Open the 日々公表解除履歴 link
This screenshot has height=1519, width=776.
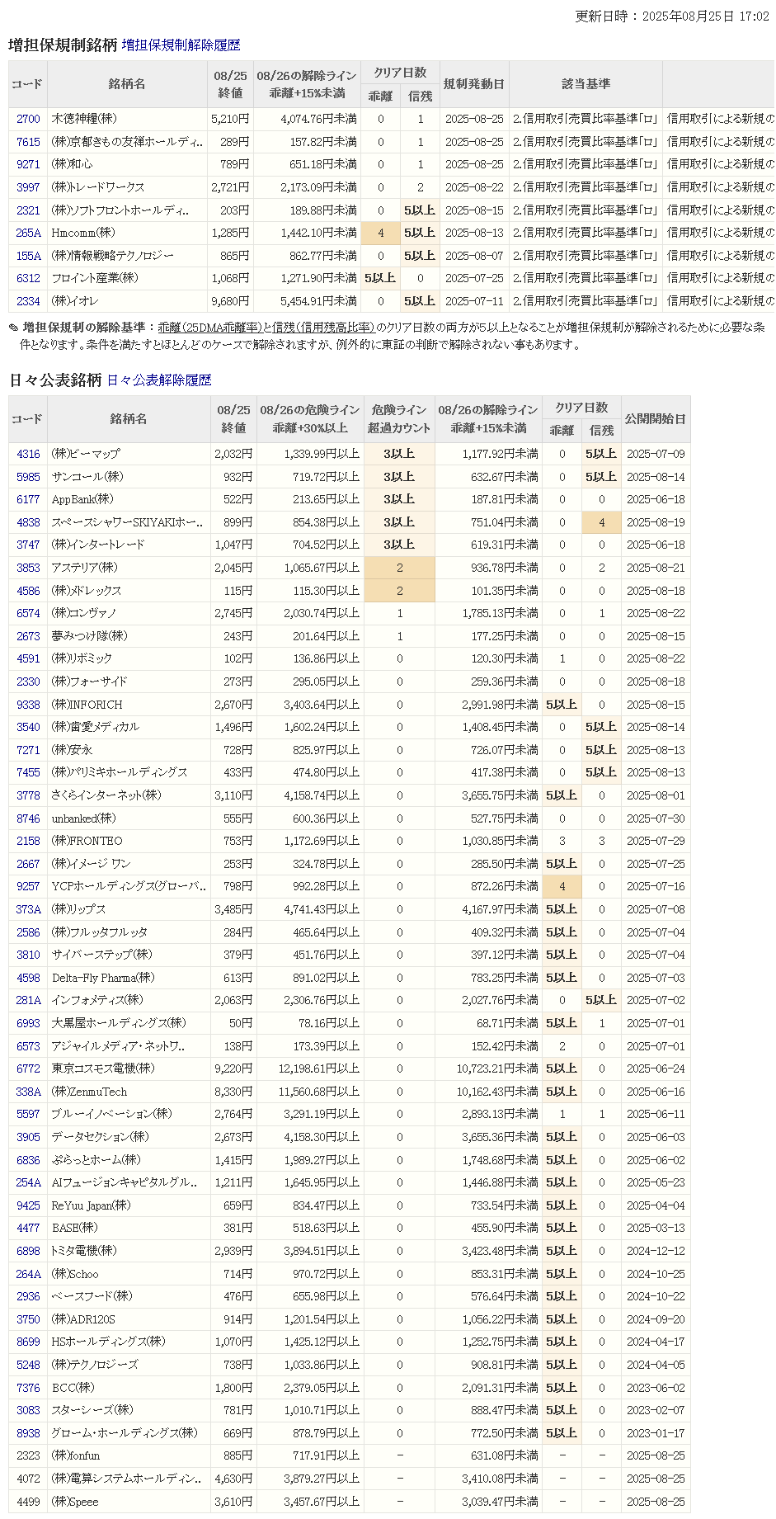point(159,380)
